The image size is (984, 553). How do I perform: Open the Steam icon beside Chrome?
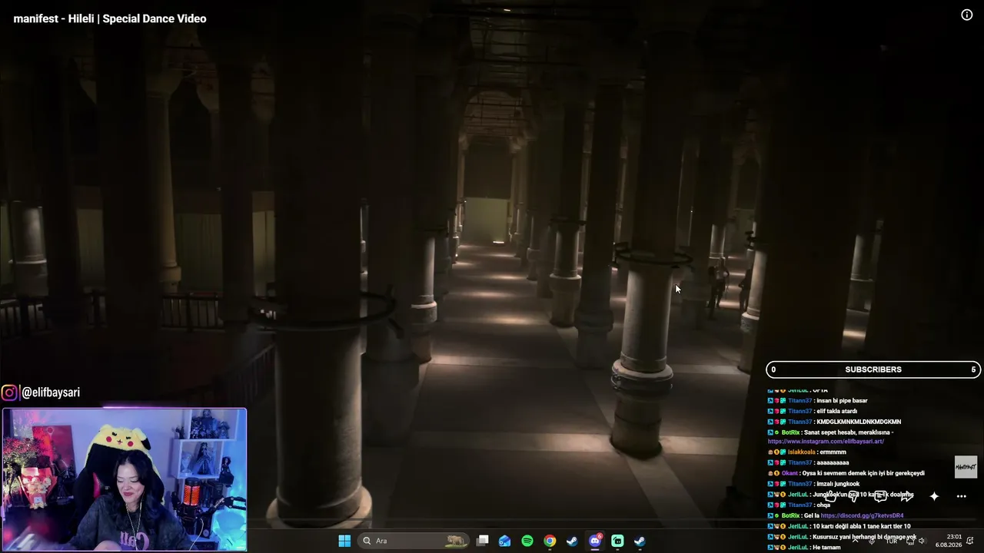coord(572,541)
